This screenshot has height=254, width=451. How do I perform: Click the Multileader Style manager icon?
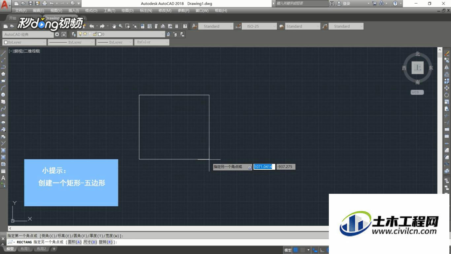(325, 26)
